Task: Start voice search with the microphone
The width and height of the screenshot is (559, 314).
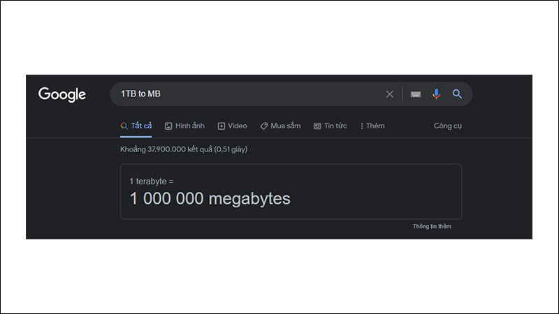Action: point(437,94)
